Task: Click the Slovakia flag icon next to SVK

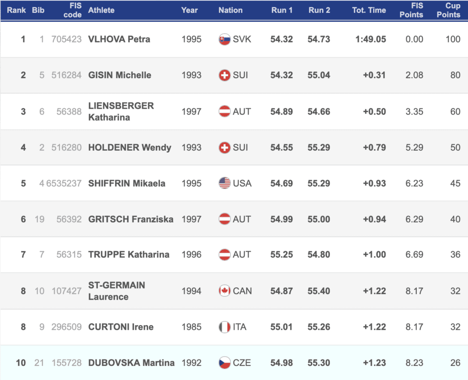Action: 224,39
